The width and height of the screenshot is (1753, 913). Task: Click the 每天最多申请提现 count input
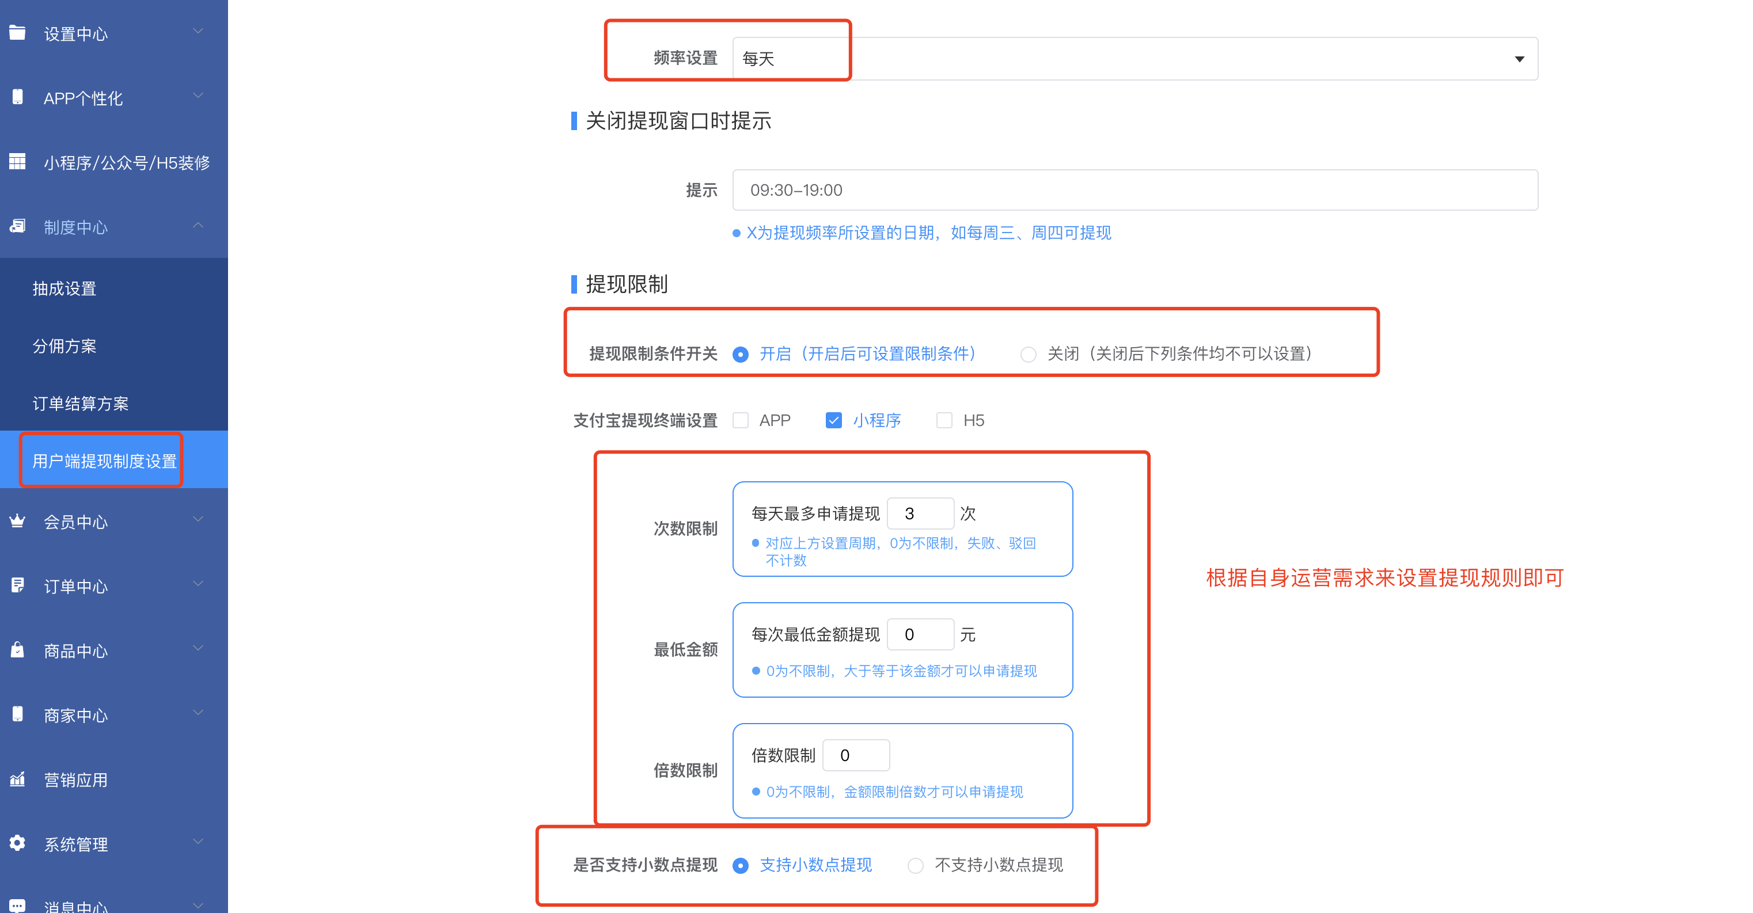920,513
